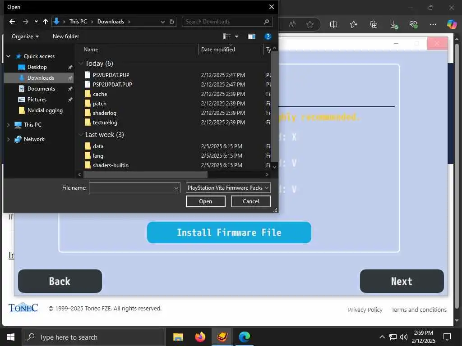
Task: Collapse the Today (6) group
Action: (81, 64)
